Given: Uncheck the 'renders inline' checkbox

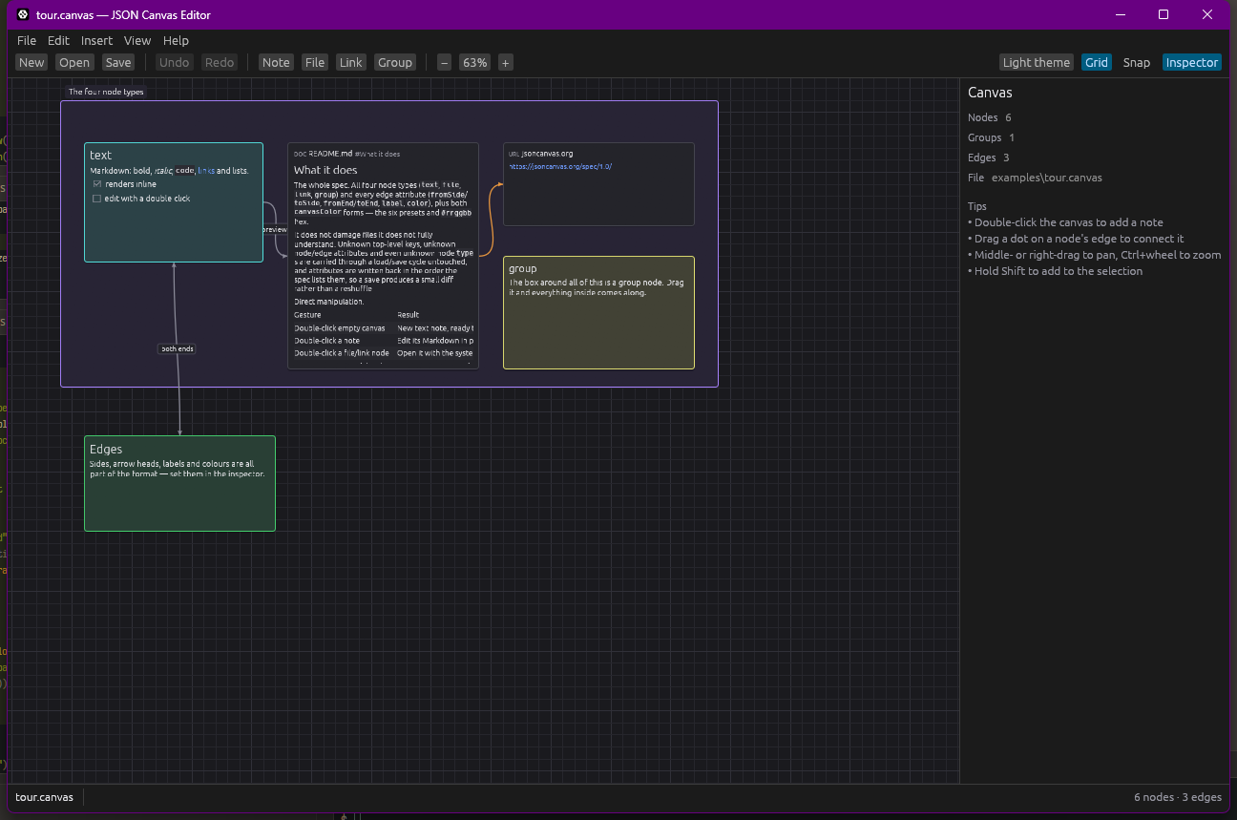Looking at the screenshot, I should click(x=96, y=184).
